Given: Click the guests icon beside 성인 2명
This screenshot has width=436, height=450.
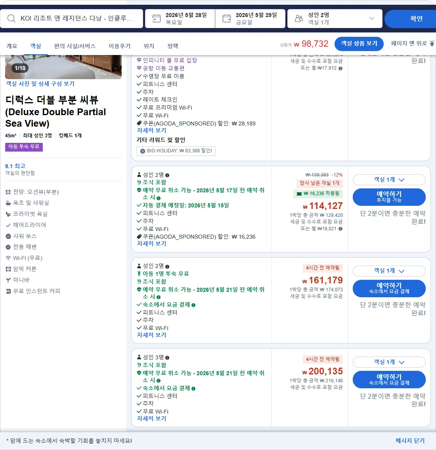Looking at the screenshot, I should pyautogui.click(x=299, y=19).
